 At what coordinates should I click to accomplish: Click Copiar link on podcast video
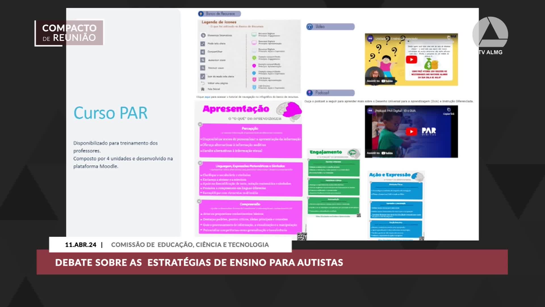(448, 111)
